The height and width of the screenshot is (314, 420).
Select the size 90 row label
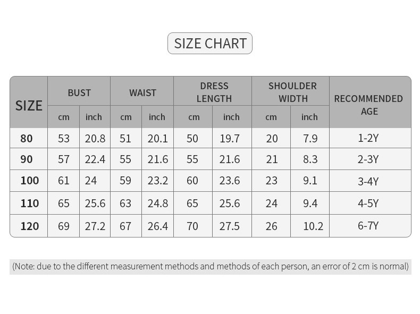27,159
